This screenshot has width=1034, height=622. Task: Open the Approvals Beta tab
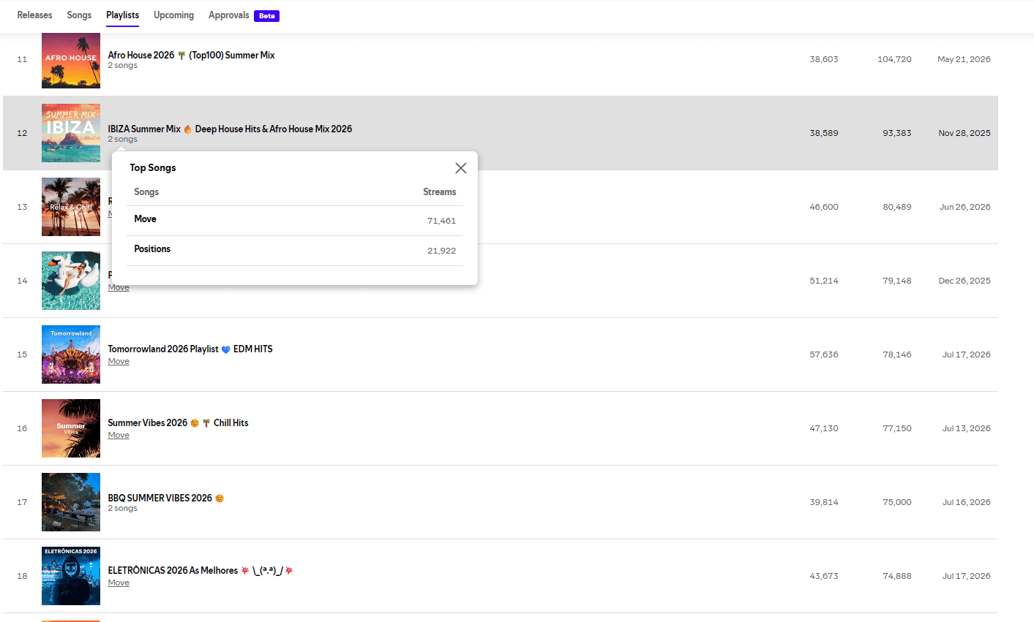pyautogui.click(x=244, y=15)
